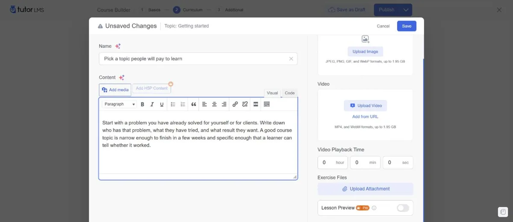The image size is (513, 222).
Task: Expand the Publish options arrow
Action: 406,10
